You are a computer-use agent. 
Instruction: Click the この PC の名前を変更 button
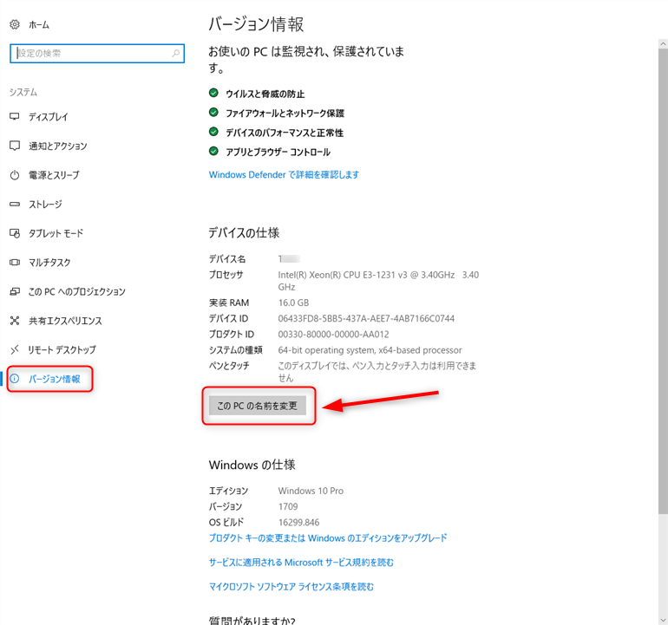tap(258, 406)
